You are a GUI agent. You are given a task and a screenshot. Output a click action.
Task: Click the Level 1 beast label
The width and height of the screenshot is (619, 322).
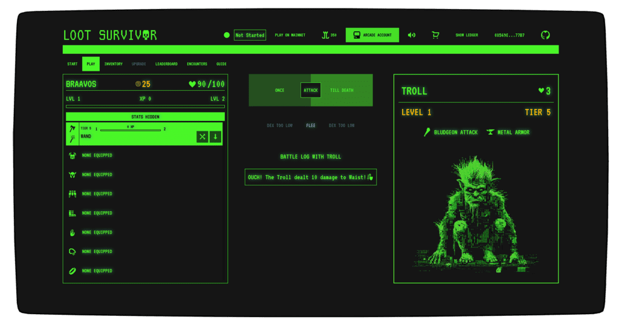[x=416, y=113]
